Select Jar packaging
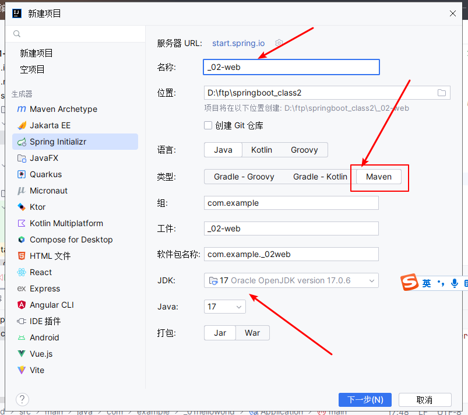Image resolution: width=468 pixels, height=415 pixels. (x=220, y=333)
